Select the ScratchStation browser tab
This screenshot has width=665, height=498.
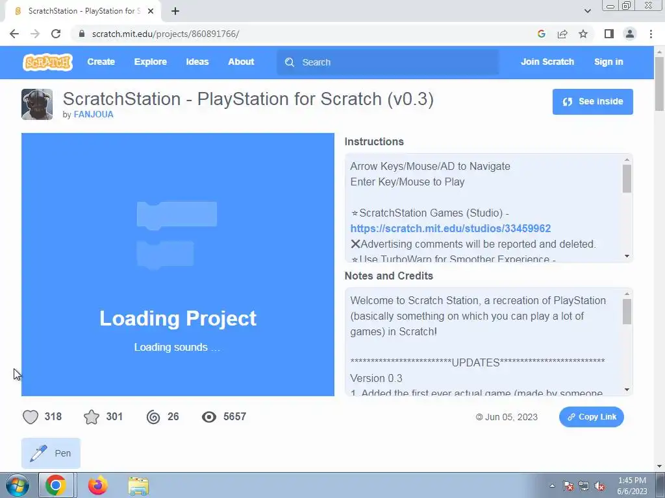click(83, 11)
